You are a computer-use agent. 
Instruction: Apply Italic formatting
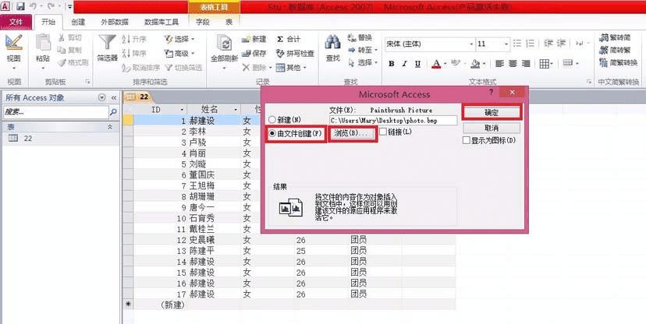point(405,64)
